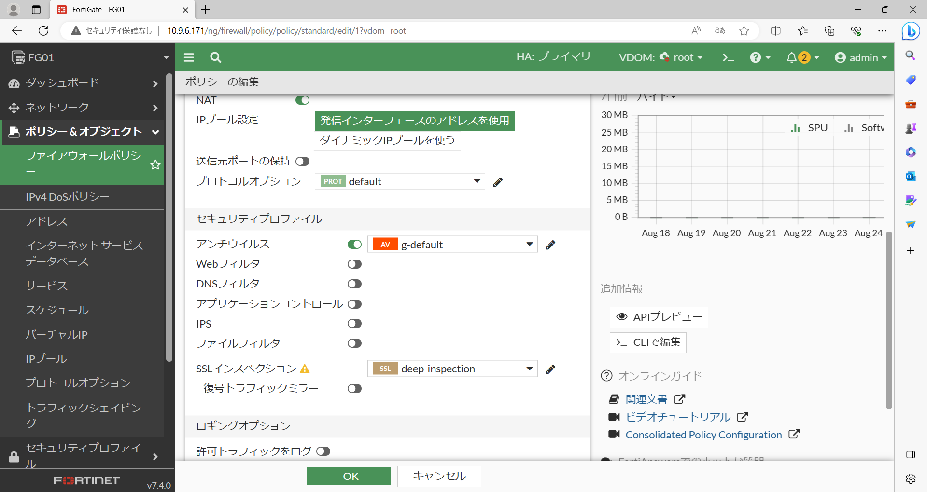Open the VDOM root dropdown
927x492 pixels.
click(x=681, y=57)
